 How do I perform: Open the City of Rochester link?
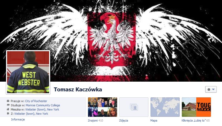(x=36, y=101)
